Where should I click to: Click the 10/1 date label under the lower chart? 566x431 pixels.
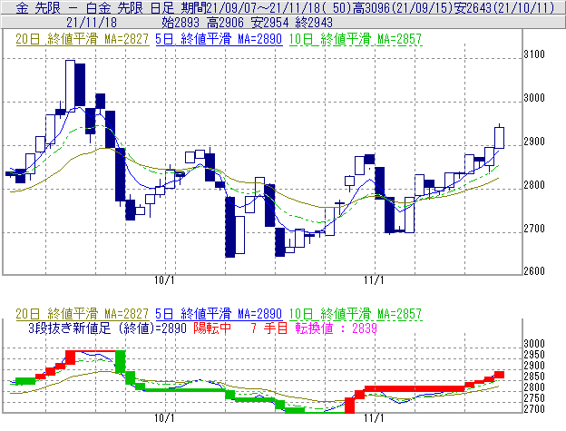coord(164,418)
